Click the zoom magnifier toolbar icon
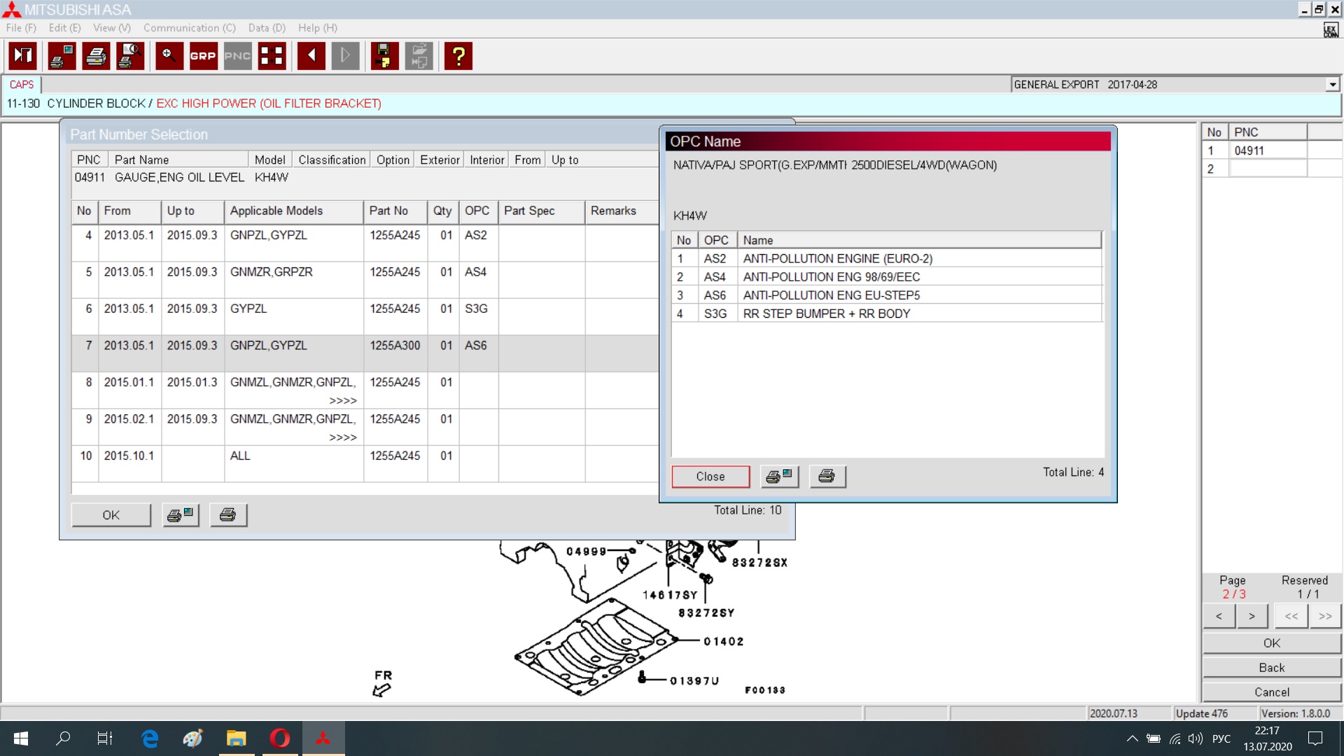Screen dimensions: 1344x756 click(169, 56)
